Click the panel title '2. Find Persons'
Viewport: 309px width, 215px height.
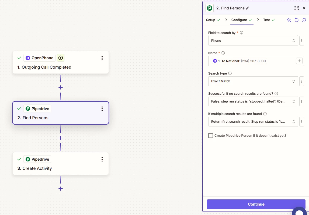pyautogui.click(x=230, y=8)
